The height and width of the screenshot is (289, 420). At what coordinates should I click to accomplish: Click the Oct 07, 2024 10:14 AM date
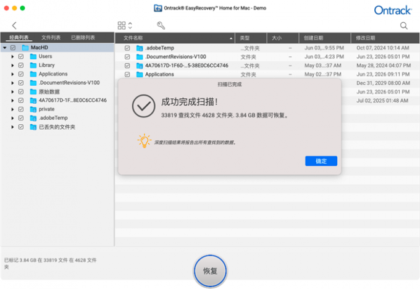coord(383,48)
